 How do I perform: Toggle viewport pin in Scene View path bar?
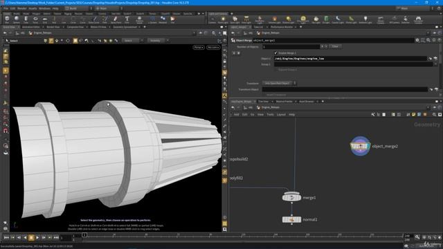click(200, 33)
